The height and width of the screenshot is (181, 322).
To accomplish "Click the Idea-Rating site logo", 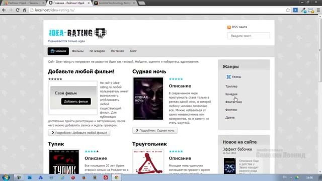I will [77, 33].
